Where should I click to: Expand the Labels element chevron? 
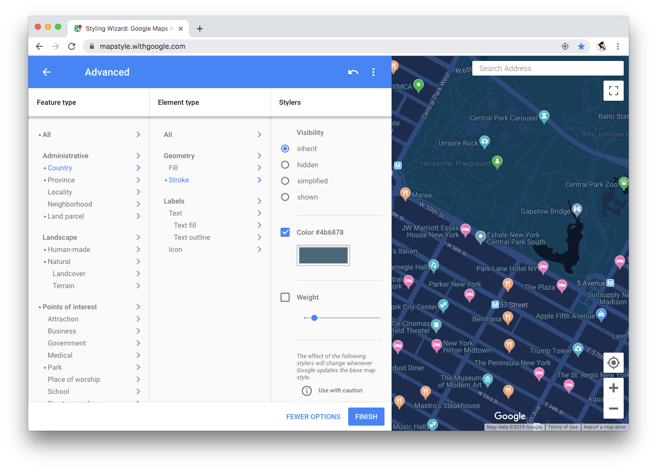click(x=259, y=201)
